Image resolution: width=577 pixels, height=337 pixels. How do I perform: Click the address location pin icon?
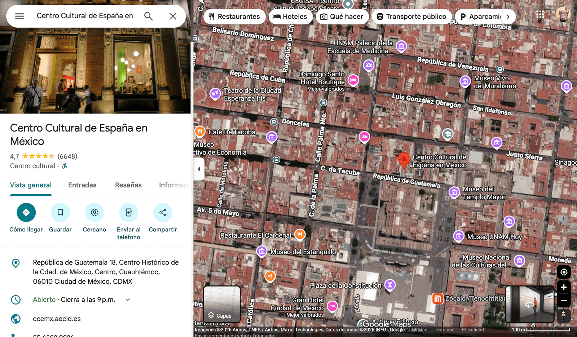pos(16,263)
